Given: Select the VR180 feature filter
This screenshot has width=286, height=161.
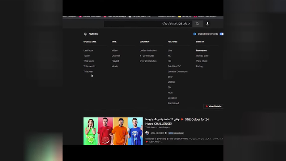Looking at the screenshot, I should pyautogui.click(x=171, y=82).
